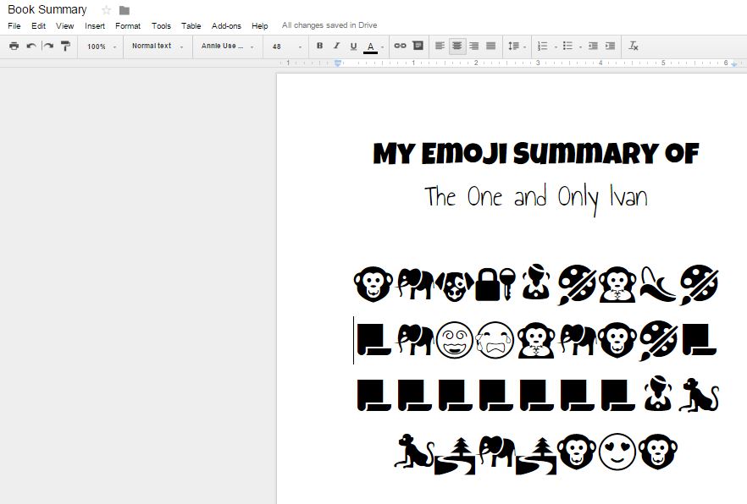Align text to the left

pos(440,47)
